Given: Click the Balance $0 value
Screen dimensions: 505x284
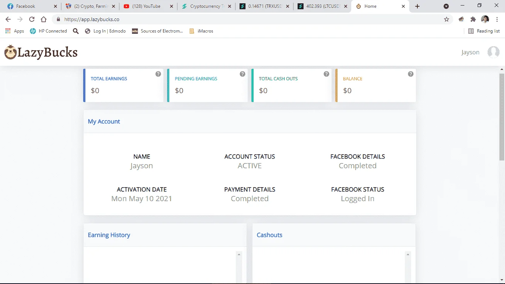Looking at the screenshot, I should click(x=348, y=91).
